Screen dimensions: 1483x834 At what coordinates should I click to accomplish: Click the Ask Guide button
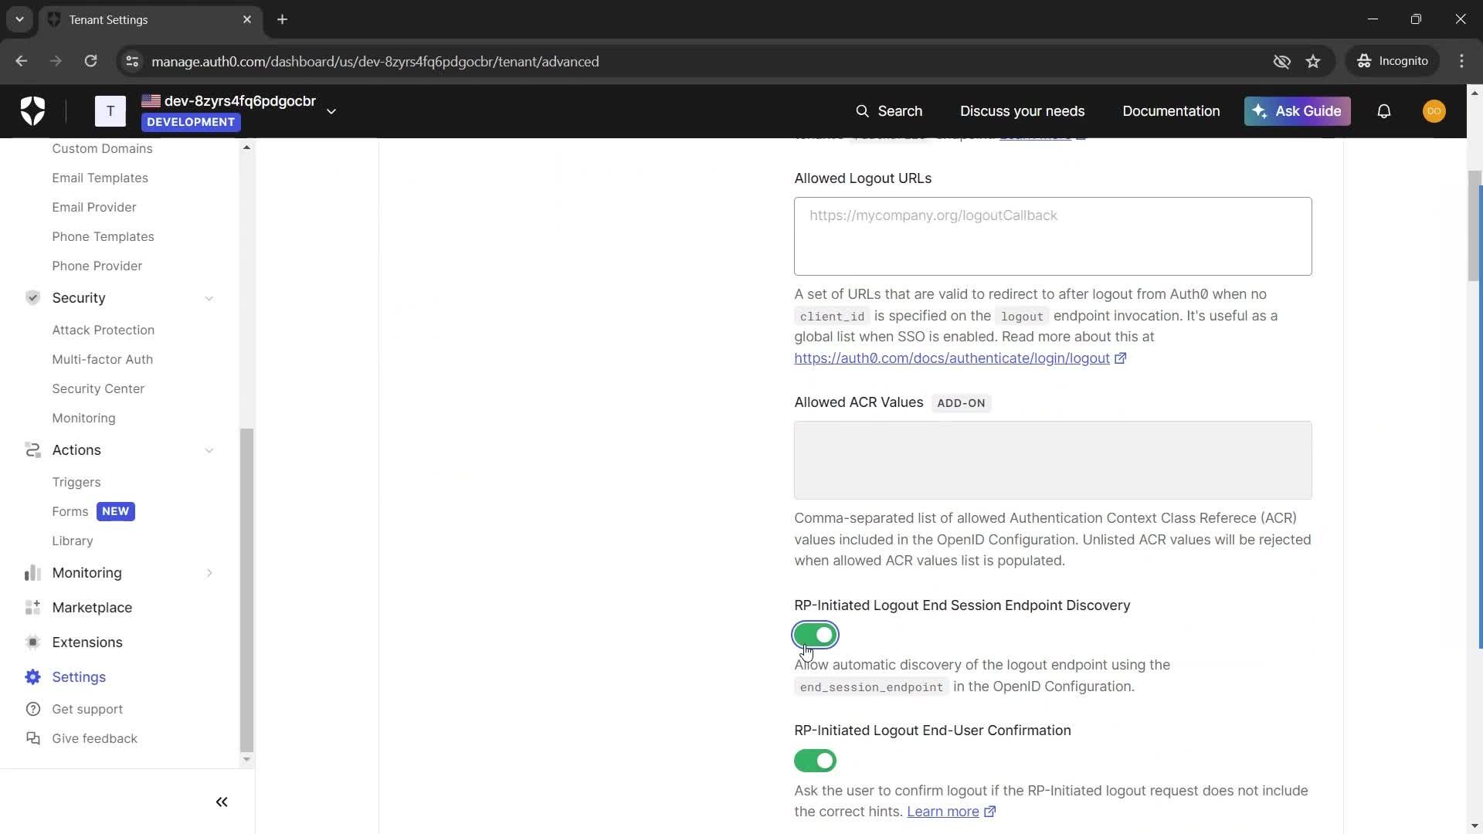(x=1297, y=111)
